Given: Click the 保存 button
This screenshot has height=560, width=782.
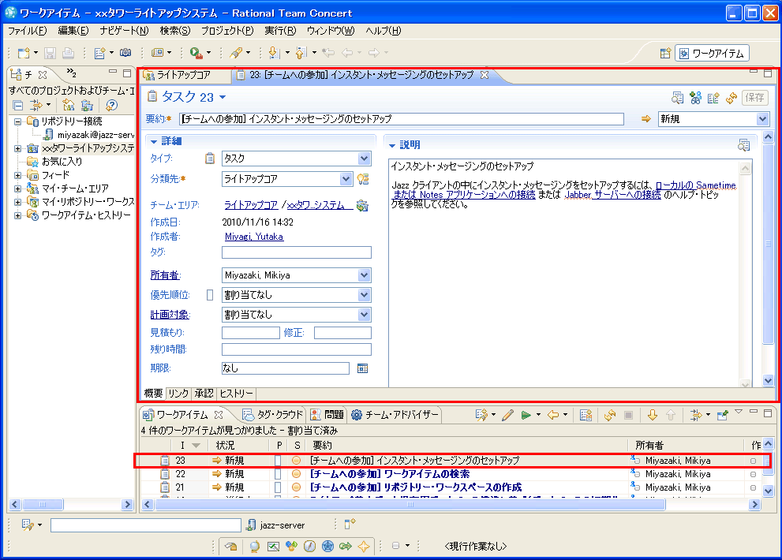Looking at the screenshot, I should click(x=754, y=98).
